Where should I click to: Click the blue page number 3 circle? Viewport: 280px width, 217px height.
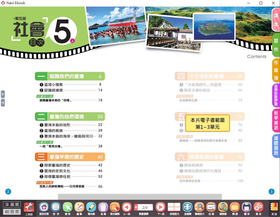[272, 192]
